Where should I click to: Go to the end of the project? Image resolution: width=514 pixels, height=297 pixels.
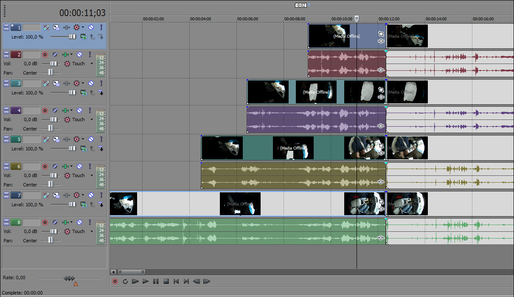[186, 281]
